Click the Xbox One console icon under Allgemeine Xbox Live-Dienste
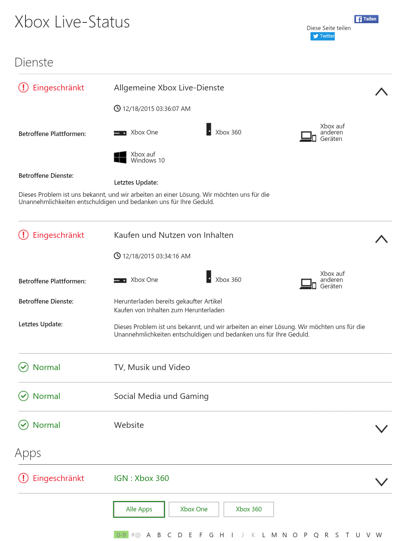 [120, 133]
